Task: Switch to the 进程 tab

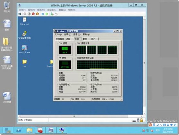Action: [x=68, y=39]
